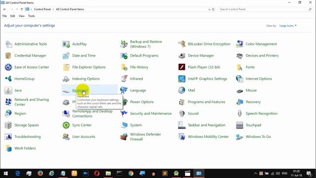Launch Opera from the taskbar
The height and width of the screenshot is (178, 316).
97,174
